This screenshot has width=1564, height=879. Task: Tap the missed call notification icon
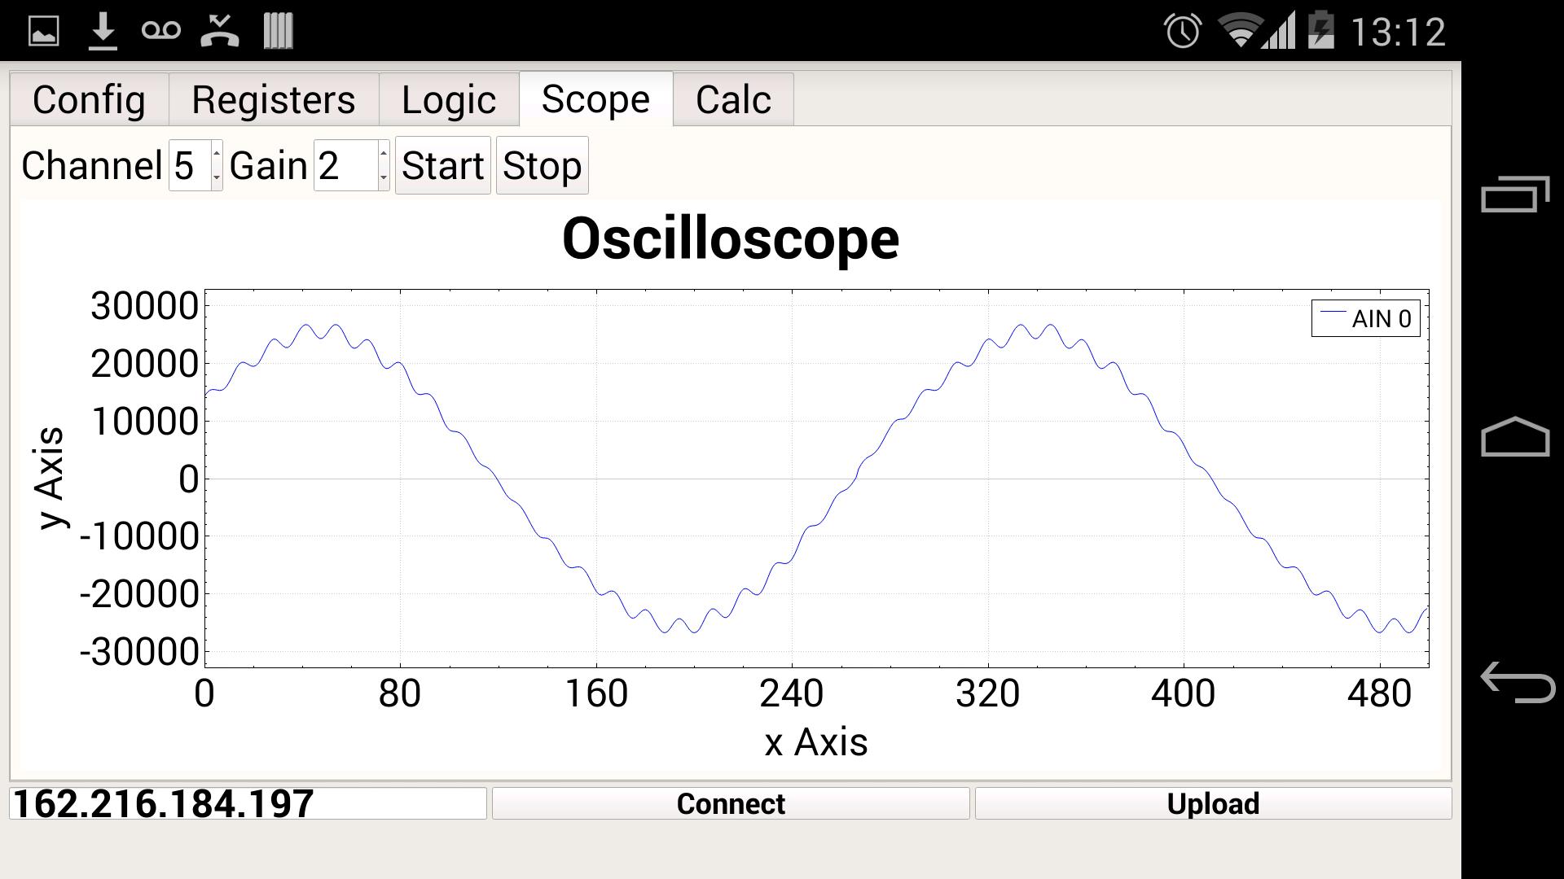tap(220, 32)
